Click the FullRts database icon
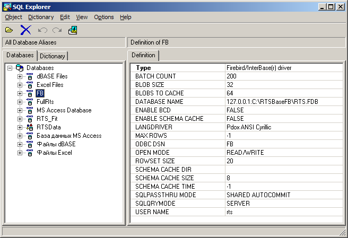The width and height of the screenshot is (348, 238). (x=30, y=102)
